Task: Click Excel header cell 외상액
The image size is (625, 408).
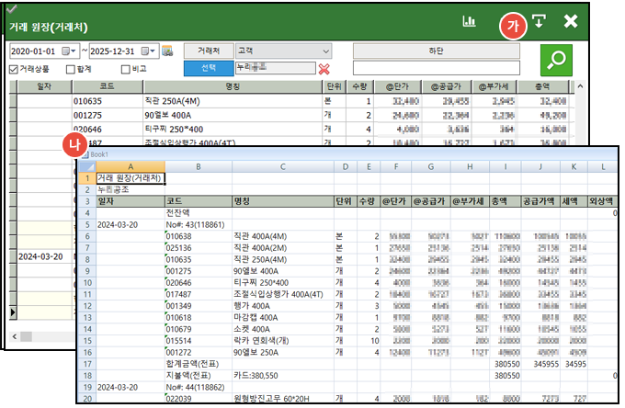Action: click(x=602, y=201)
